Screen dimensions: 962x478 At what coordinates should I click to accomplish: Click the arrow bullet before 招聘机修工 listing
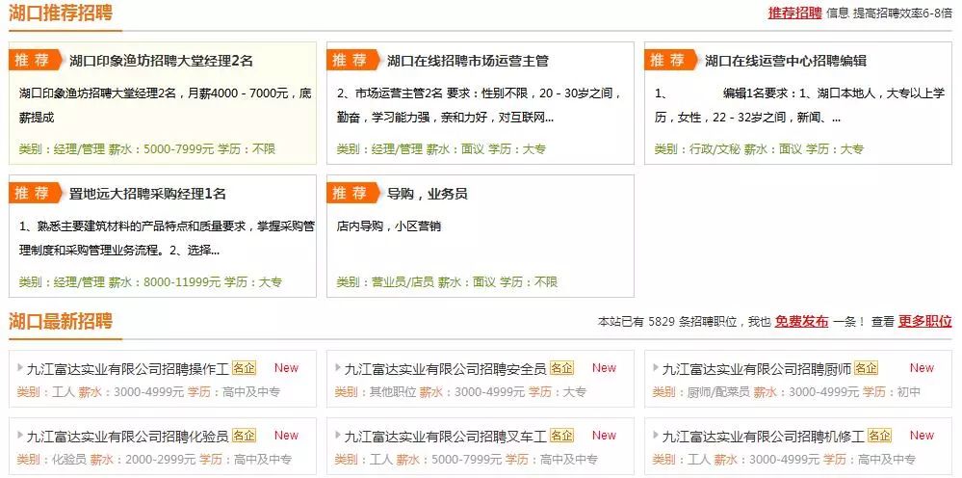pos(656,435)
